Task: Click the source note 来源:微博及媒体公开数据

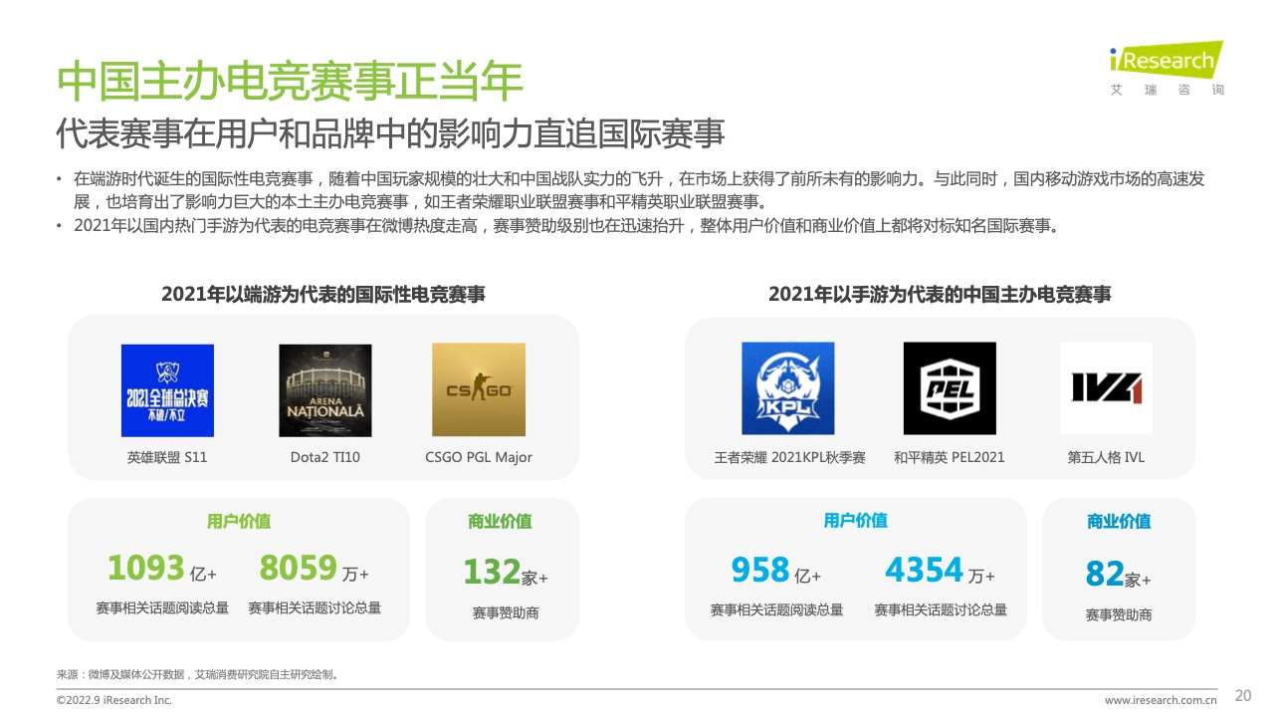Action: (x=198, y=674)
